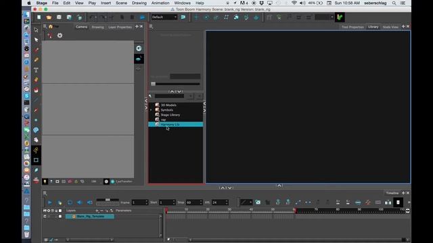Viewport: 433px width, 243px height.
Task: Toggle the timeline Sound speaker button
Action: click(x=80, y=202)
